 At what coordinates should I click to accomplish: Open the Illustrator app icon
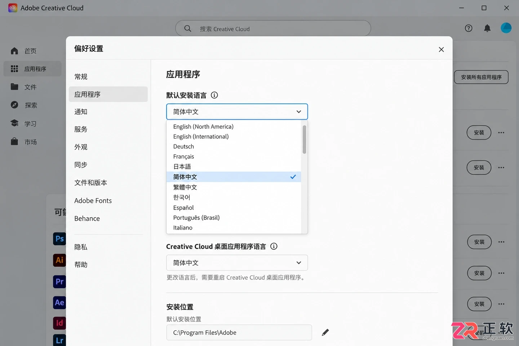[59, 260]
